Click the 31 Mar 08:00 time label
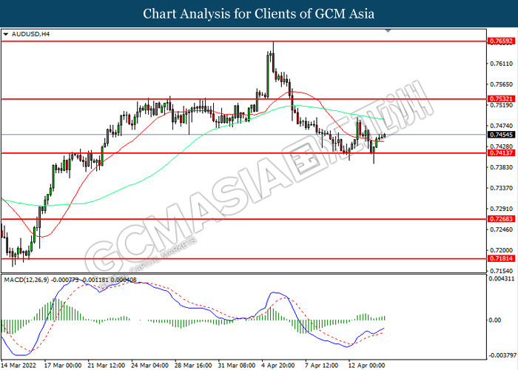This screenshot has height=370, width=518. point(237,366)
